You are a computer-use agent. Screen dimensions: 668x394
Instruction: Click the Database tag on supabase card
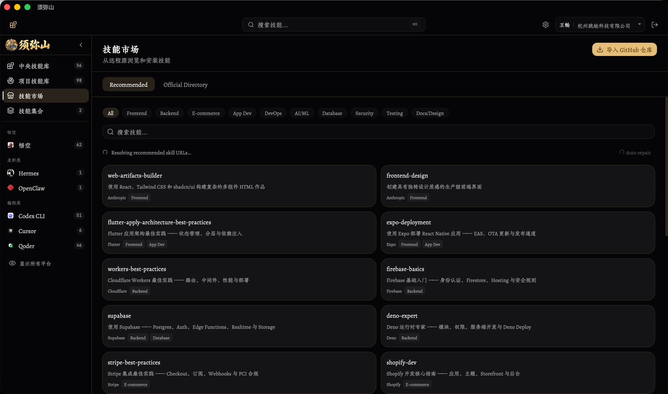pos(161,338)
